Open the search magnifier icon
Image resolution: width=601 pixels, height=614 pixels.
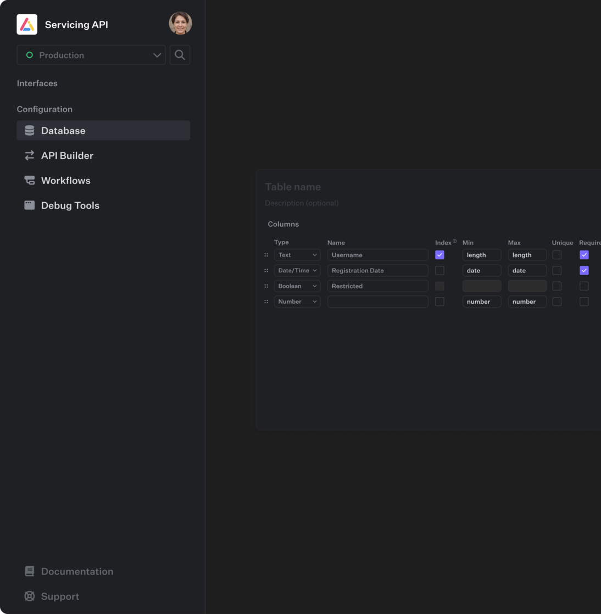(x=180, y=55)
